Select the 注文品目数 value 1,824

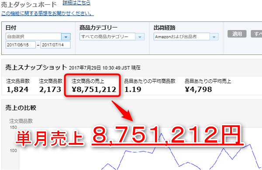pyautogui.click(x=17, y=90)
